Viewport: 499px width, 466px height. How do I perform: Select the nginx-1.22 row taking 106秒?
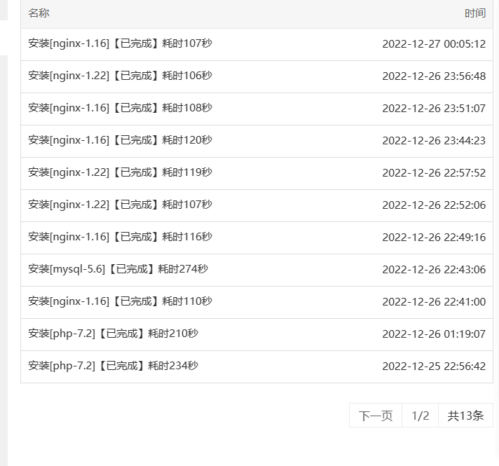click(x=257, y=76)
